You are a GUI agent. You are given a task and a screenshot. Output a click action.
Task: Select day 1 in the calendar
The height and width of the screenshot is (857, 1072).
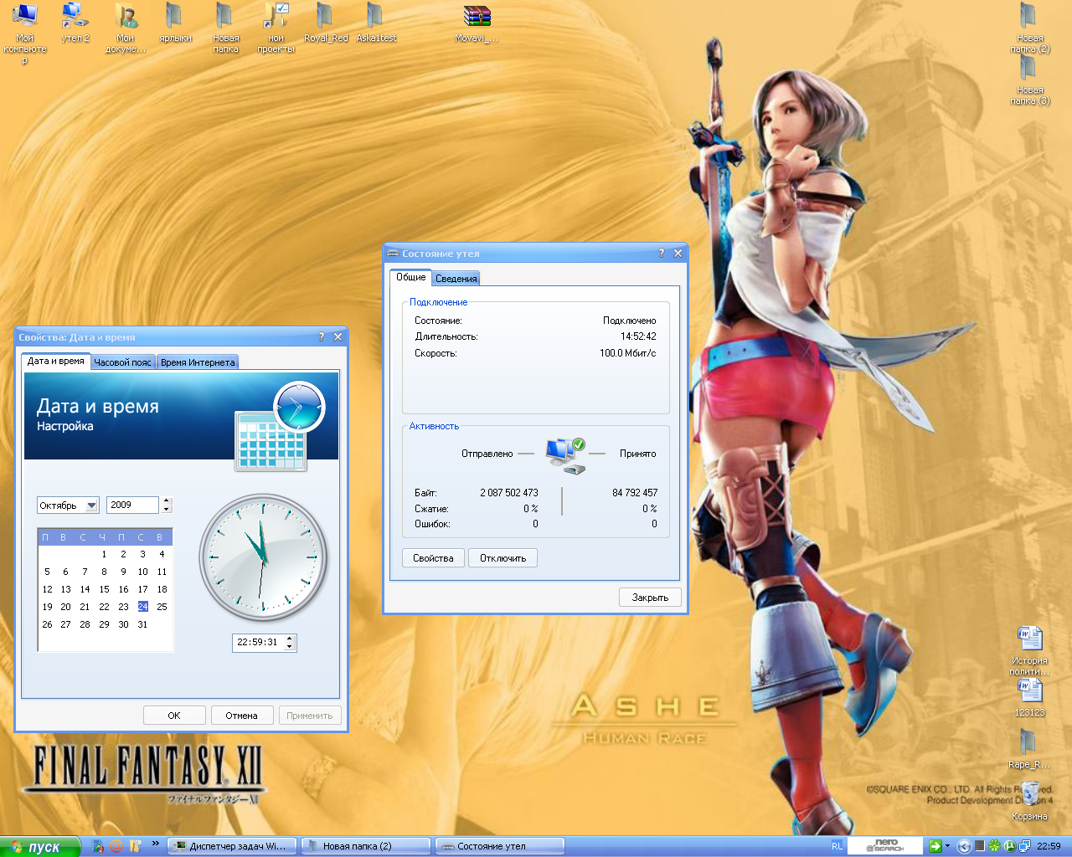point(104,554)
